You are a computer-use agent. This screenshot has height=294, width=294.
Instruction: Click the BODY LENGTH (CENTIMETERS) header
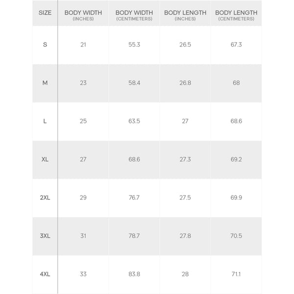(x=236, y=15)
